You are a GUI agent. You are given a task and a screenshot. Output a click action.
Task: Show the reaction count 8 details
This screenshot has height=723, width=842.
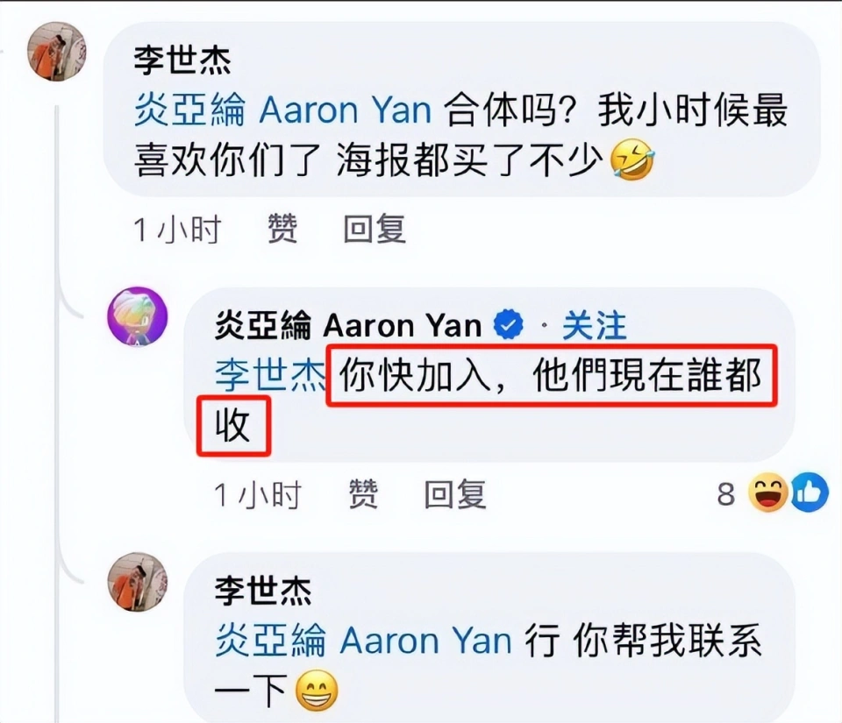pos(725,494)
